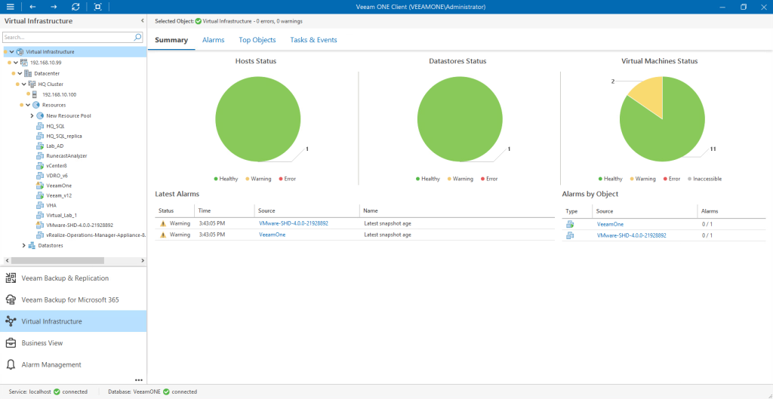This screenshot has width=773, height=399.
Task: Open VMware-SHD-4.0.0-21928892 link in Alarms by Object
Action: pyautogui.click(x=632, y=235)
